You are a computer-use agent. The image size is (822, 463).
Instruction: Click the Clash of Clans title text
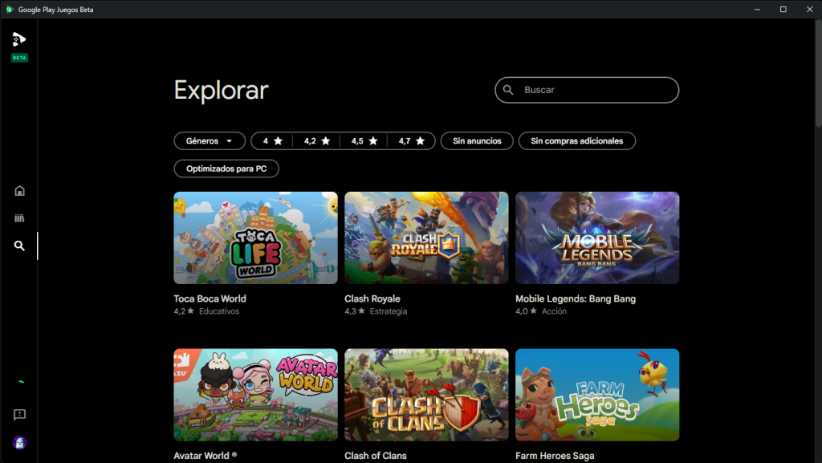[x=376, y=456]
